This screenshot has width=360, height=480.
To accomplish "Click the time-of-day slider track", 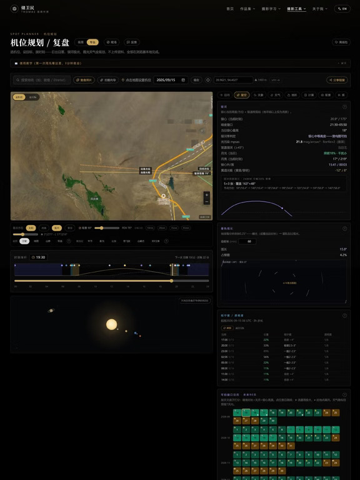I will (111, 281).
